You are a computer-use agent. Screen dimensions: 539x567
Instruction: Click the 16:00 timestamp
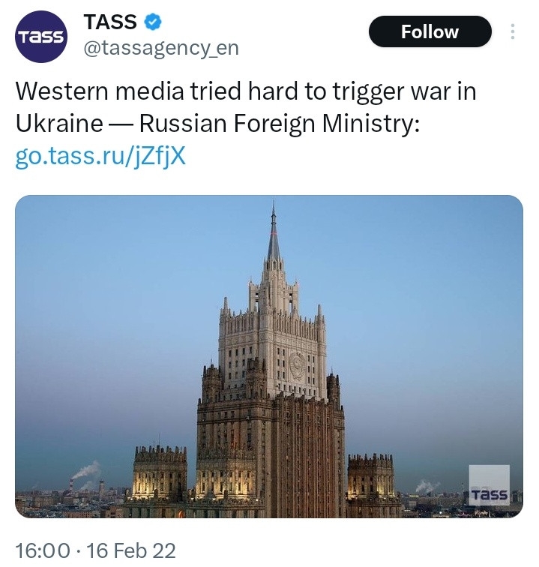click(x=43, y=551)
